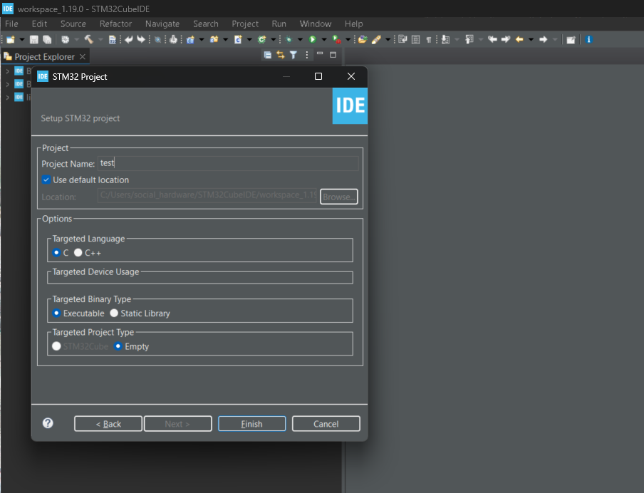Click the Redo arrow in the toolbar

(x=141, y=39)
